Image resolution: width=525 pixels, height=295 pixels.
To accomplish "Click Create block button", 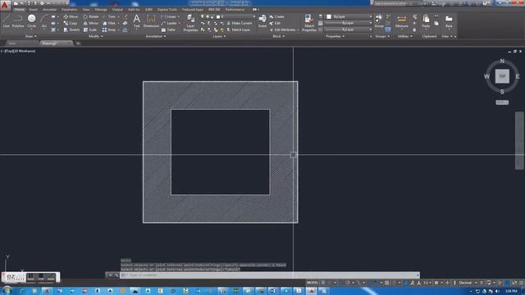I will 277,16.
